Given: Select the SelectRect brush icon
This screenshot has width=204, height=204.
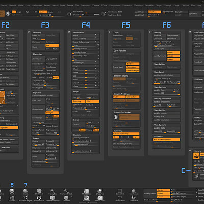Looking at the screenshot, I should (x=120, y=192).
